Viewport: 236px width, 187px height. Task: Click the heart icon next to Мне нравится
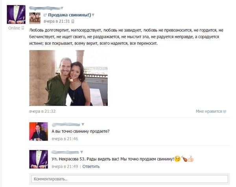click(x=225, y=112)
